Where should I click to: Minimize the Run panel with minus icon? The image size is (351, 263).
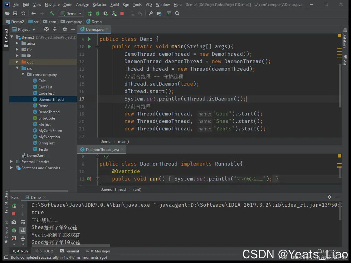(338, 197)
